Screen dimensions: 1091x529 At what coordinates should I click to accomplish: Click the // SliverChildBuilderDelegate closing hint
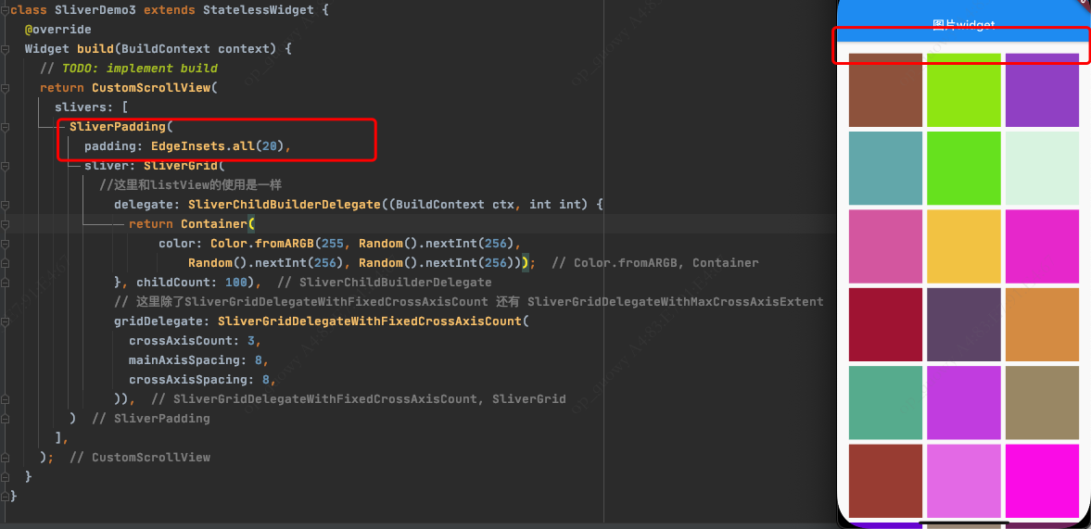coord(384,283)
